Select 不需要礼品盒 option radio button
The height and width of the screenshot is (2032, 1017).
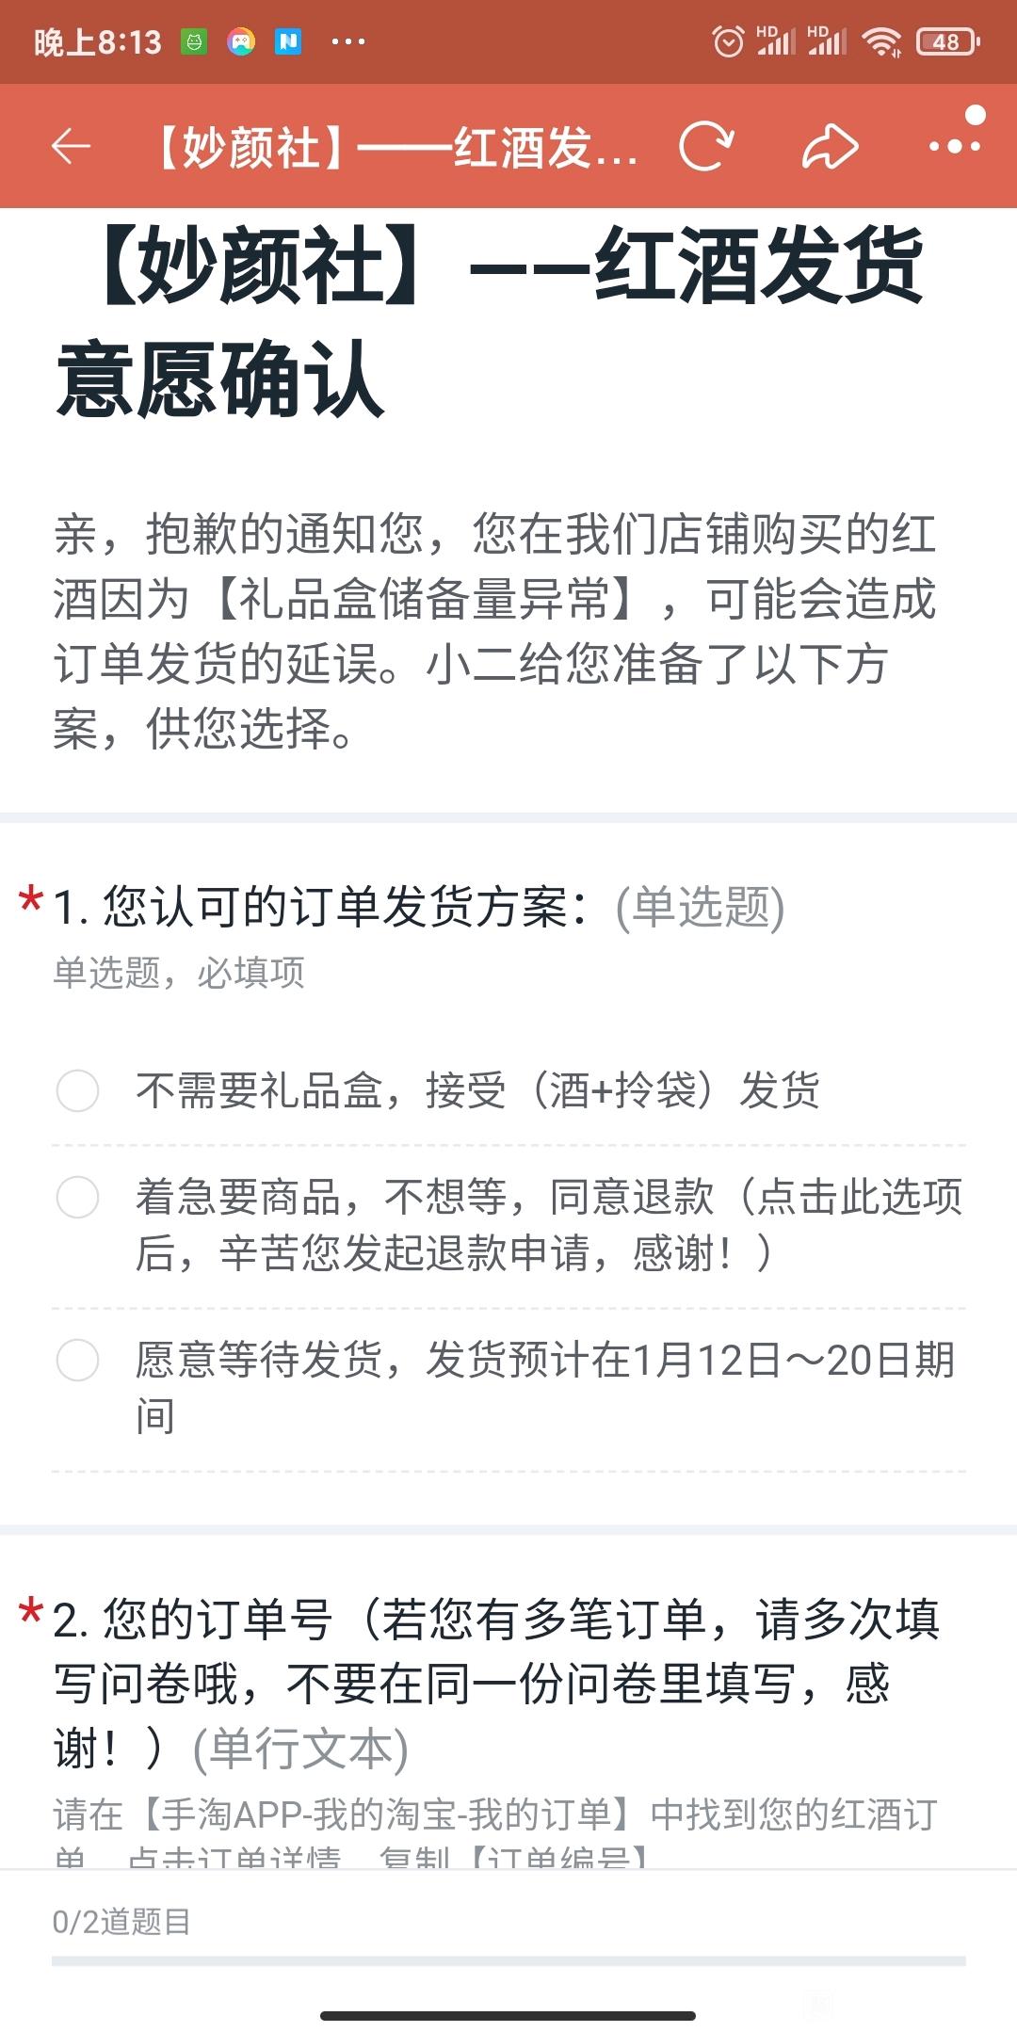[77, 1090]
